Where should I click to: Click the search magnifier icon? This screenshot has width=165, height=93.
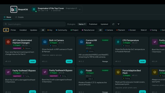(6, 24)
